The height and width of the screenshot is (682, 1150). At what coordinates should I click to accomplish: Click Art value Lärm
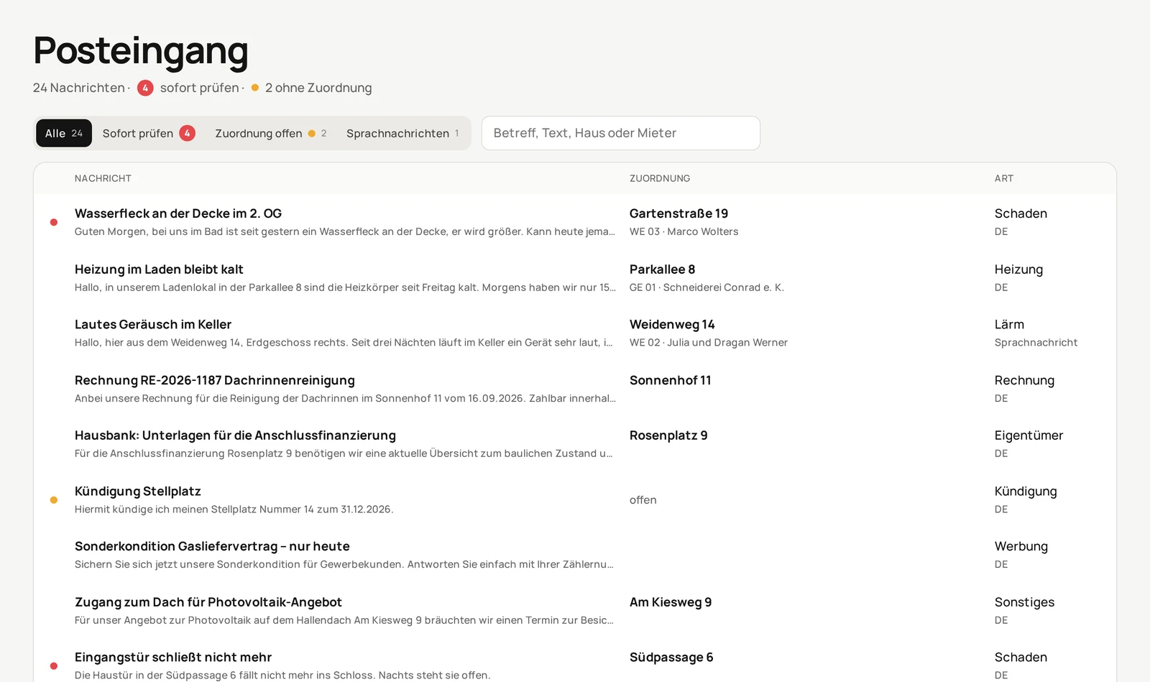tap(1009, 325)
